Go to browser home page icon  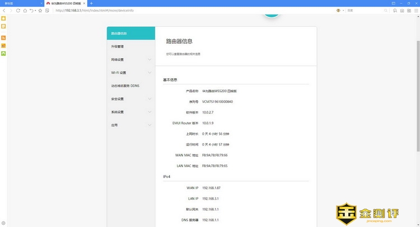(x=25, y=10)
